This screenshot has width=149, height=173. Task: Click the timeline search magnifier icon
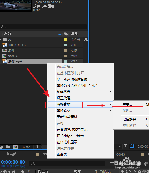pos(33,163)
